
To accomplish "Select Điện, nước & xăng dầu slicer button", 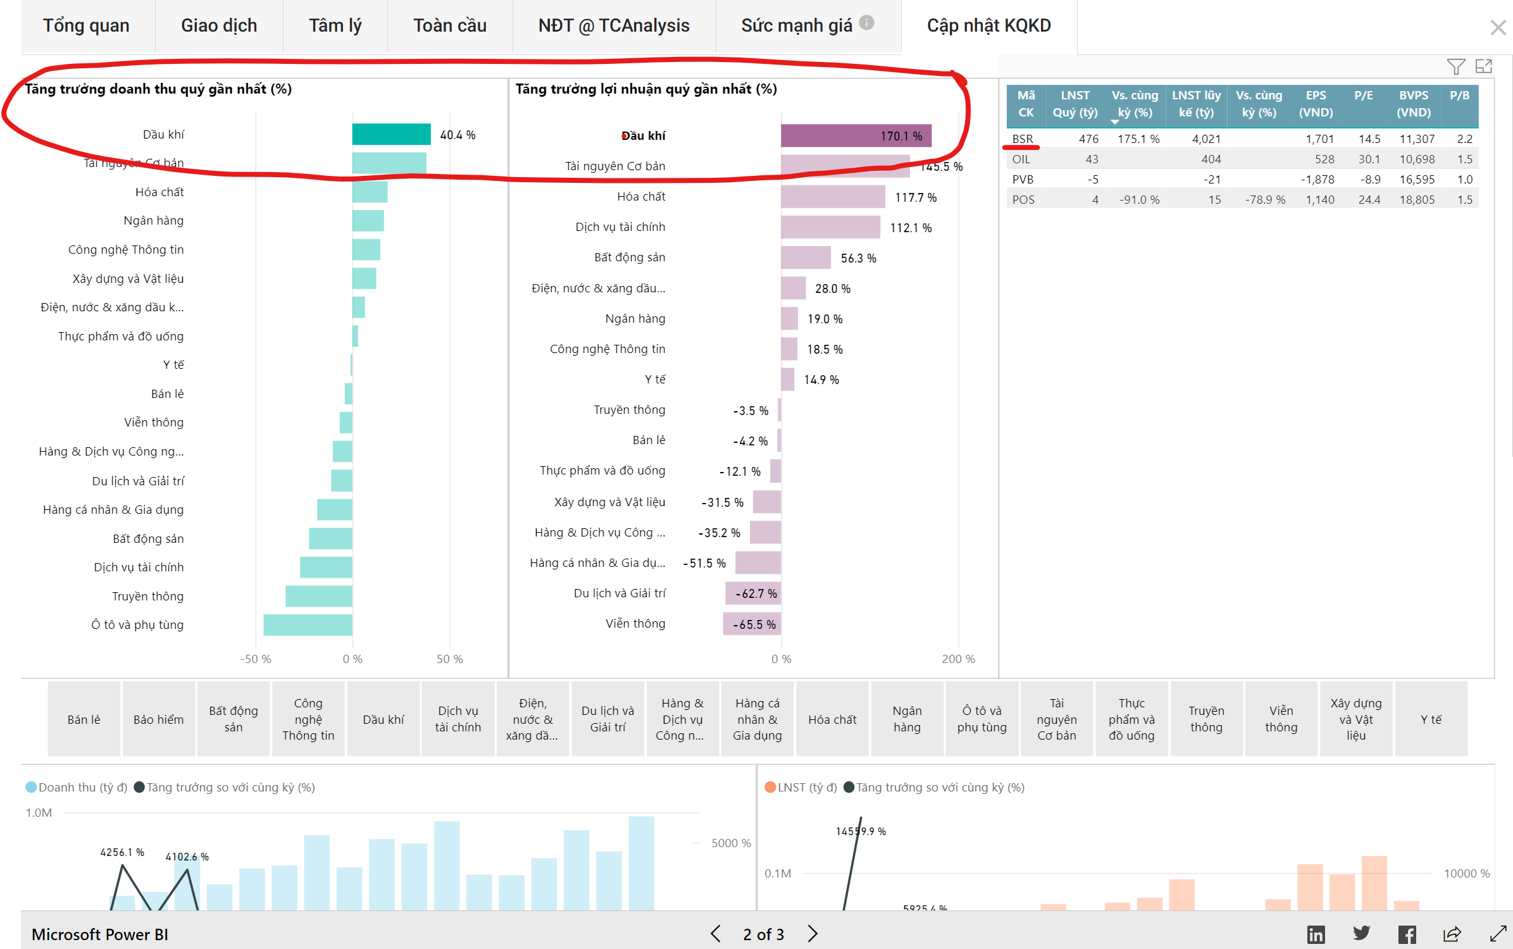I will 533,719.
